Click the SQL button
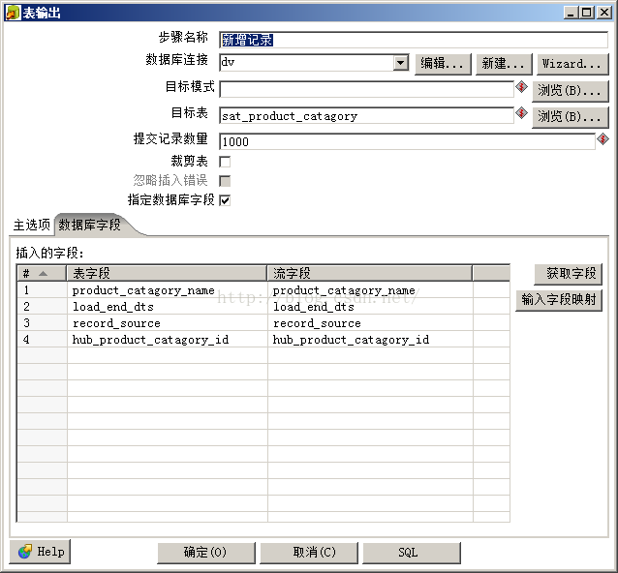 coord(412,553)
